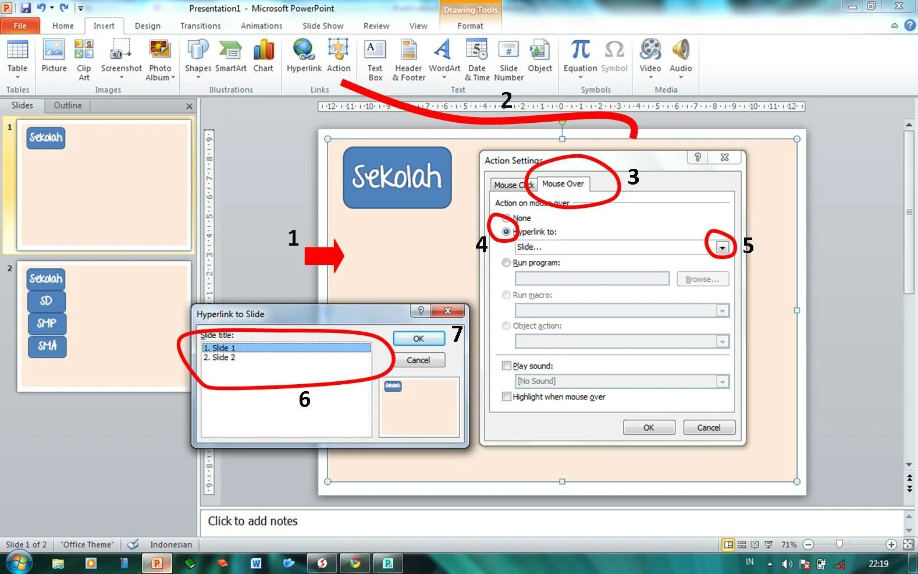Undo the last action in Quick Access
The image size is (918, 574).
[41, 8]
